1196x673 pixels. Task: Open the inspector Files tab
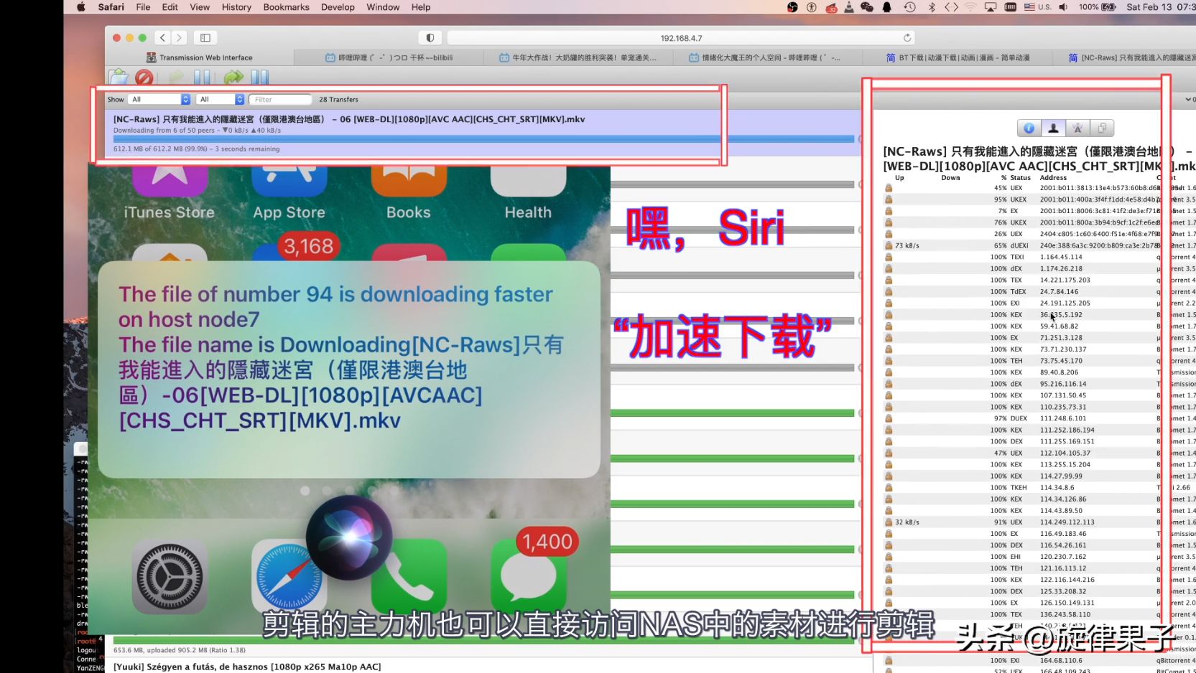(x=1102, y=128)
